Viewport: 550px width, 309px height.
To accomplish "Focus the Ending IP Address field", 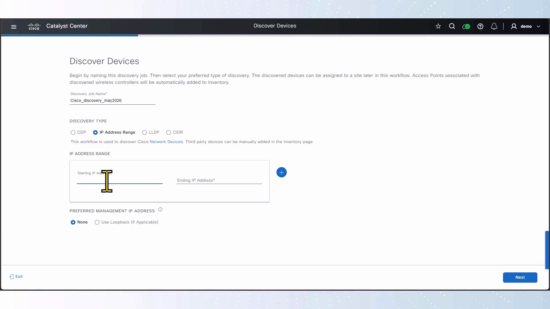I will pos(219,180).
